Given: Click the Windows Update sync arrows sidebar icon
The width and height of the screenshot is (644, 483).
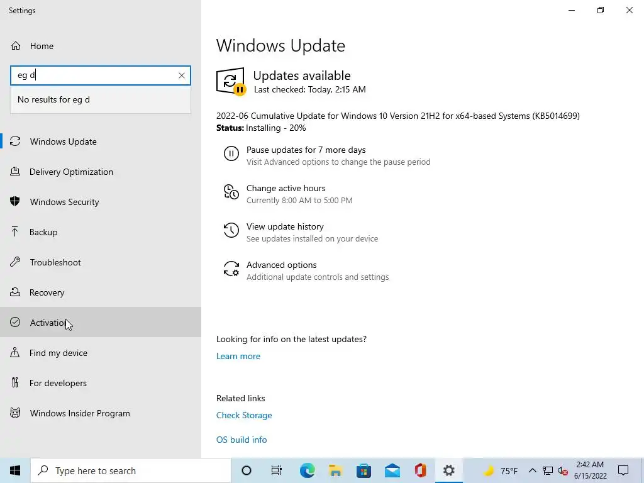Looking at the screenshot, I should click(x=15, y=142).
